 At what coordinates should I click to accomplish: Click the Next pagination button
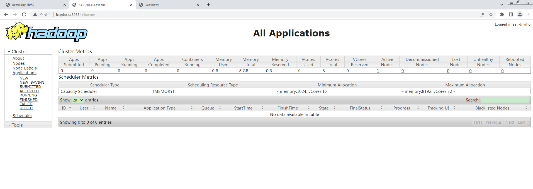pyautogui.click(x=510, y=122)
